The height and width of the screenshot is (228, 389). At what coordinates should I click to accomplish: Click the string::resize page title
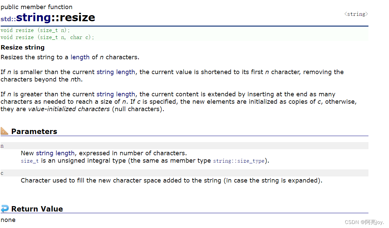pos(56,18)
